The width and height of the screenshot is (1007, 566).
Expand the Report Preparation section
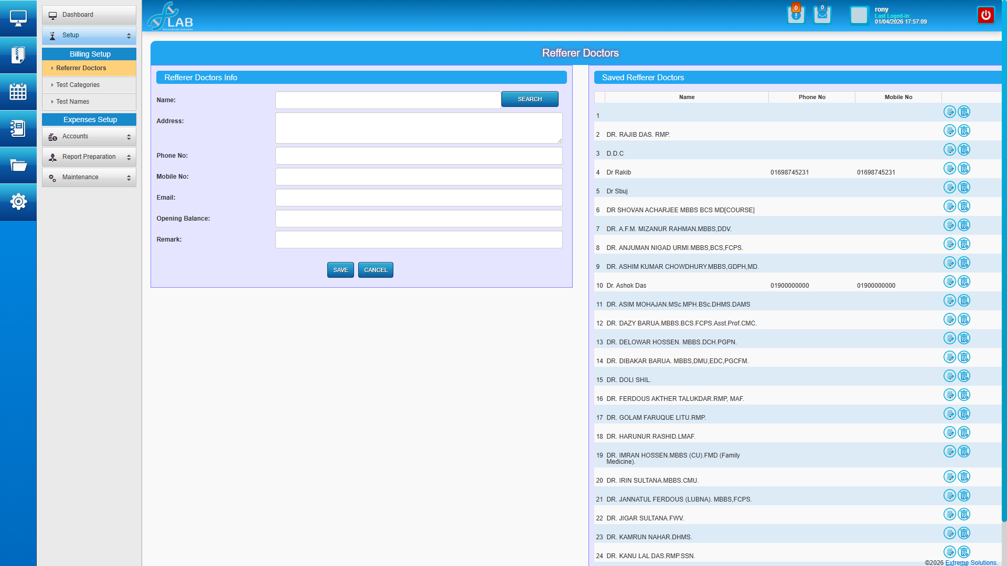pos(89,157)
